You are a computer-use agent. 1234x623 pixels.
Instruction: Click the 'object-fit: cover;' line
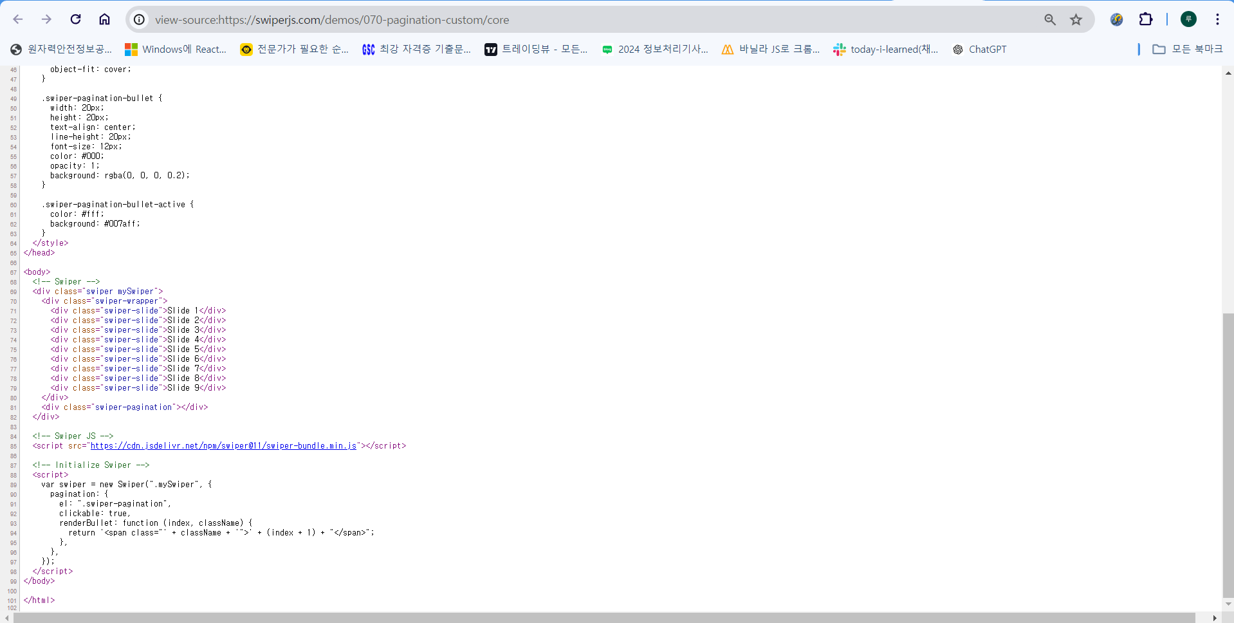click(91, 69)
